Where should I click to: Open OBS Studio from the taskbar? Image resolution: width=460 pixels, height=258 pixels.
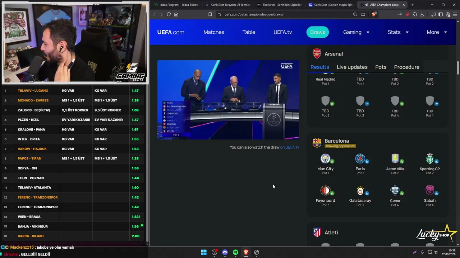[x=215, y=252]
